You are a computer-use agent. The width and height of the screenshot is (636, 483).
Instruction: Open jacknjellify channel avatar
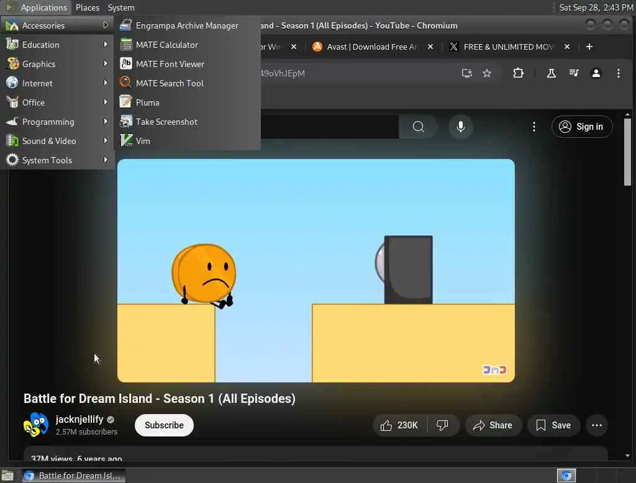(35, 425)
